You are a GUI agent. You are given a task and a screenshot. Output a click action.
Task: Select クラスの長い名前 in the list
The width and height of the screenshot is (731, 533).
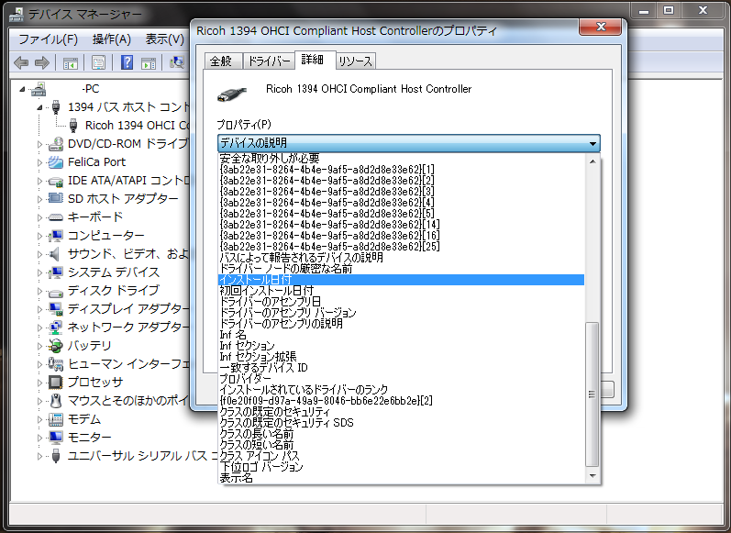pos(401,434)
